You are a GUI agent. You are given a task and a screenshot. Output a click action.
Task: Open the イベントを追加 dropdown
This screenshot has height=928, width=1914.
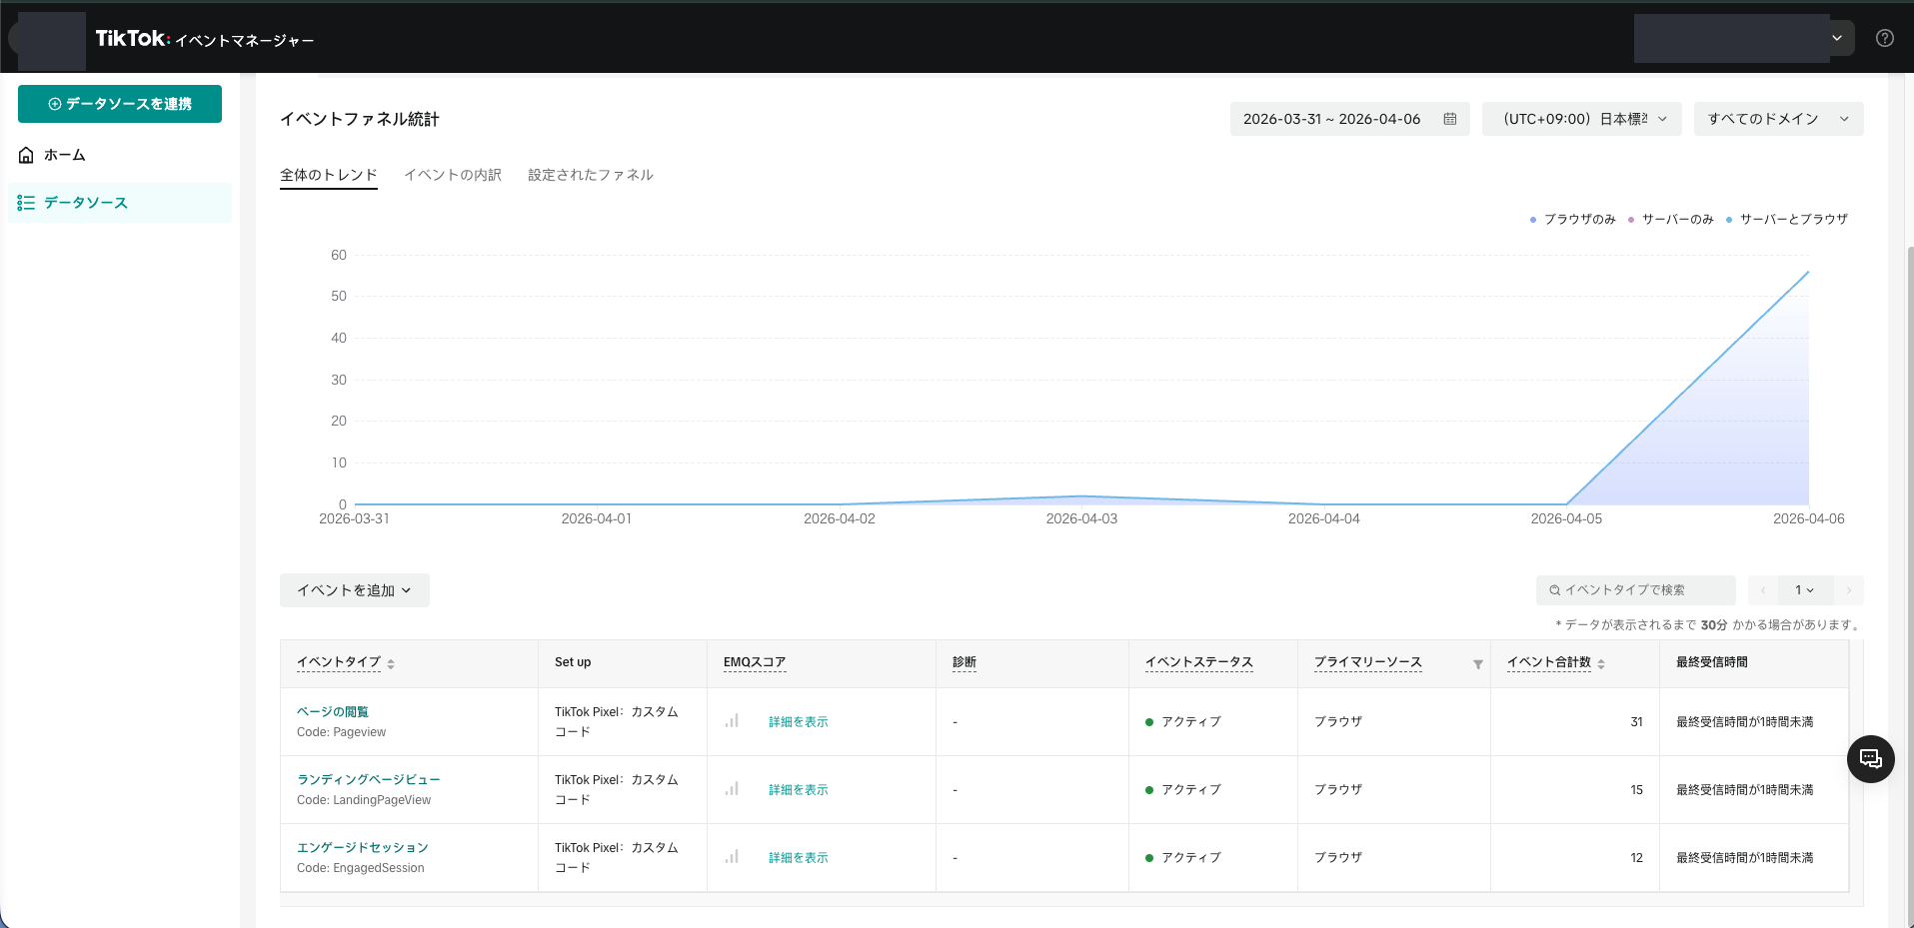pyautogui.click(x=354, y=590)
